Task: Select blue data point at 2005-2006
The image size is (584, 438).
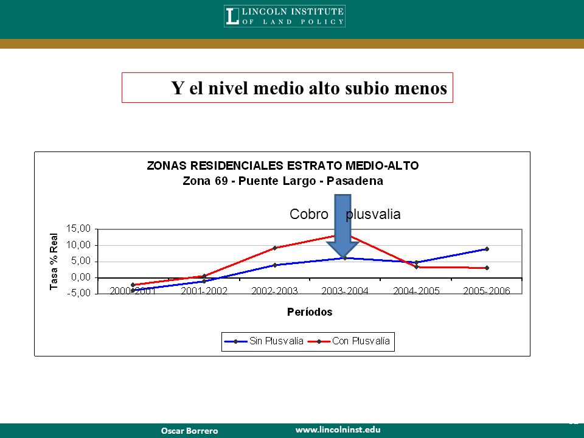Action: (x=487, y=249)
